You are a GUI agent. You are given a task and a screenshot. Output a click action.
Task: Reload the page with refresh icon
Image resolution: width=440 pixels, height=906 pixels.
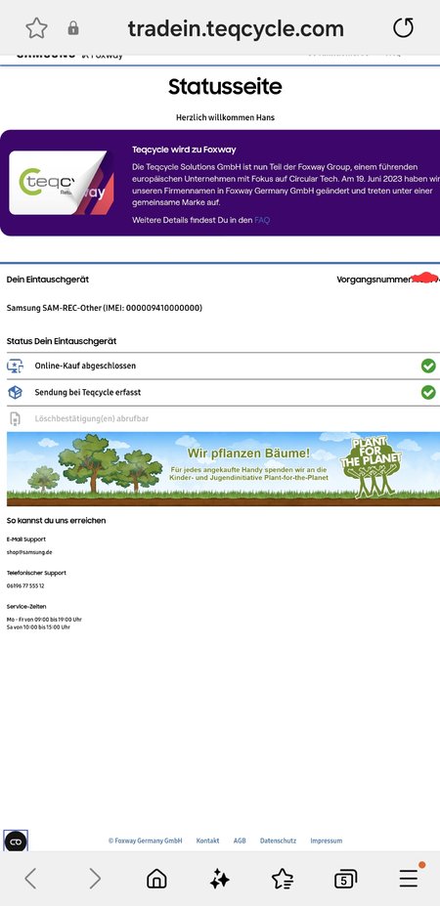pos(404,27)
